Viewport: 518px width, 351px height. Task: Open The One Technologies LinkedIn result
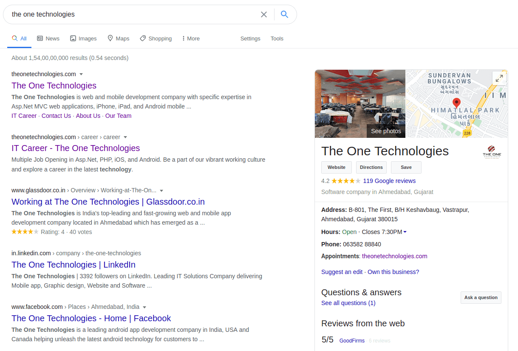click(74, 265)
